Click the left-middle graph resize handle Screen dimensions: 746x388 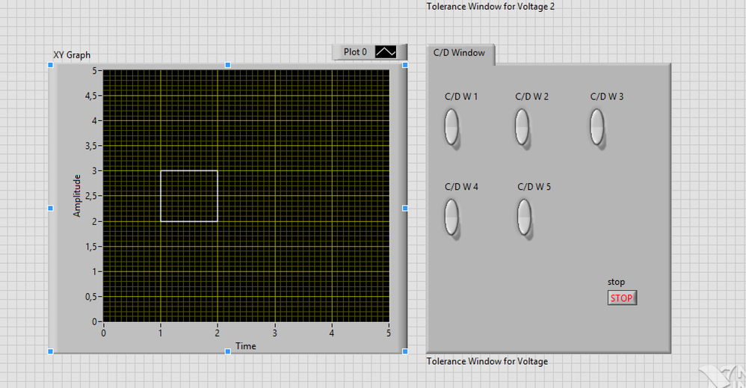coord(50,208)
